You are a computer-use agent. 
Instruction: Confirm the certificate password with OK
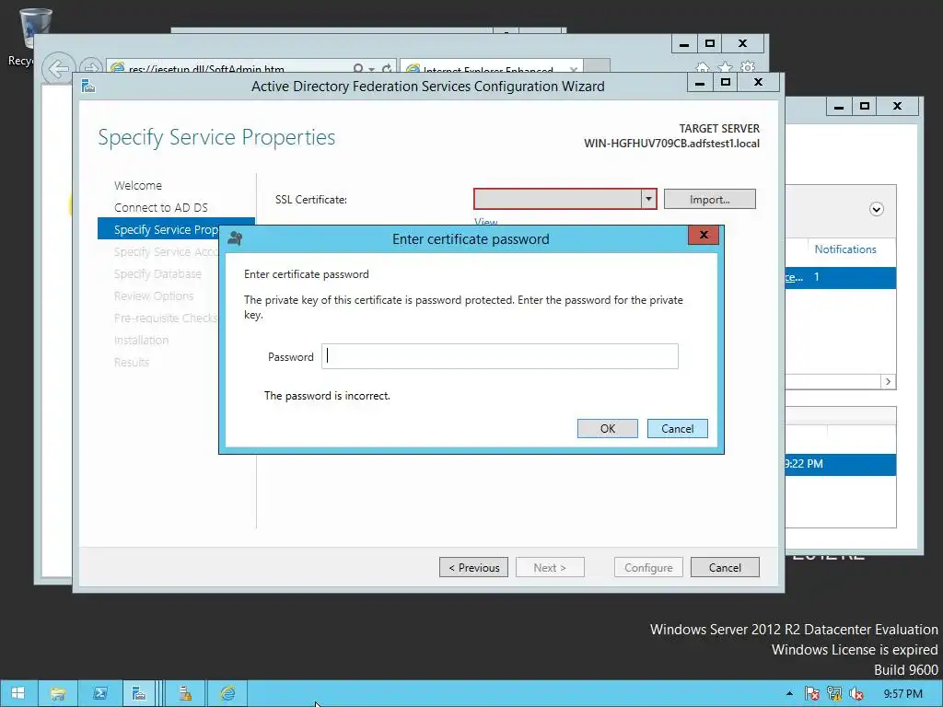[x=608, y=429]
